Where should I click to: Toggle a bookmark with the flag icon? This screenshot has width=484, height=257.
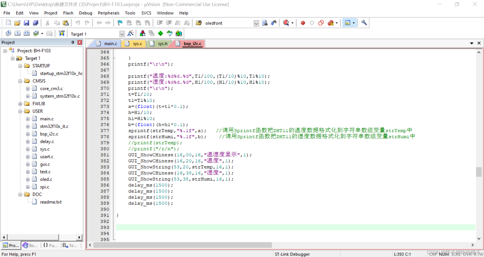tap(119, 23)
